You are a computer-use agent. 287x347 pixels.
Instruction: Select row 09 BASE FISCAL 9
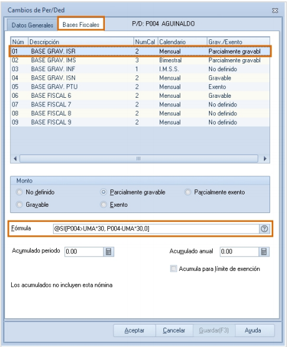pyautogui.click(x=140, y=122)
